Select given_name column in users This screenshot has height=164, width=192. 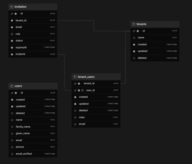(x=33, y=133)
